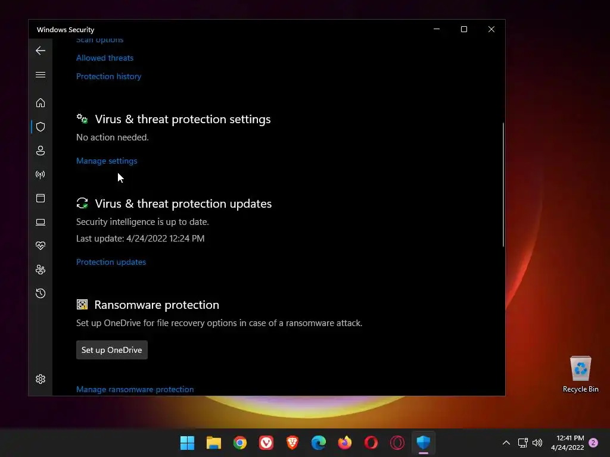Open volume tray icon

click(x=537, y=443)
